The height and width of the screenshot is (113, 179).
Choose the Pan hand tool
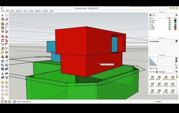(7, 61)
